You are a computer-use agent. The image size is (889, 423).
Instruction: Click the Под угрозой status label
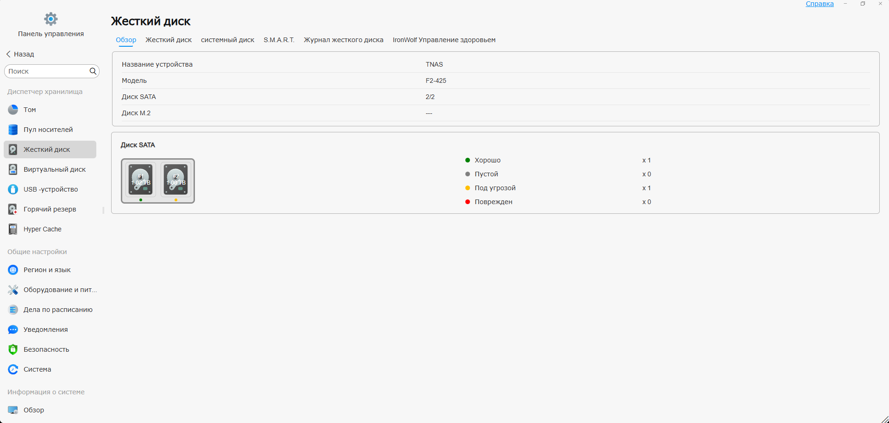point(495,188)
